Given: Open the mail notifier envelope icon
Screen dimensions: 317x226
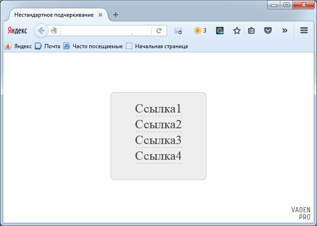Looking at the screenshot, I should [x=178, y=31].
